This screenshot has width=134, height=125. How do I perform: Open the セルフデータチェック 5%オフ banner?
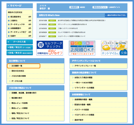pyautogui.click(x=50, y=48)
